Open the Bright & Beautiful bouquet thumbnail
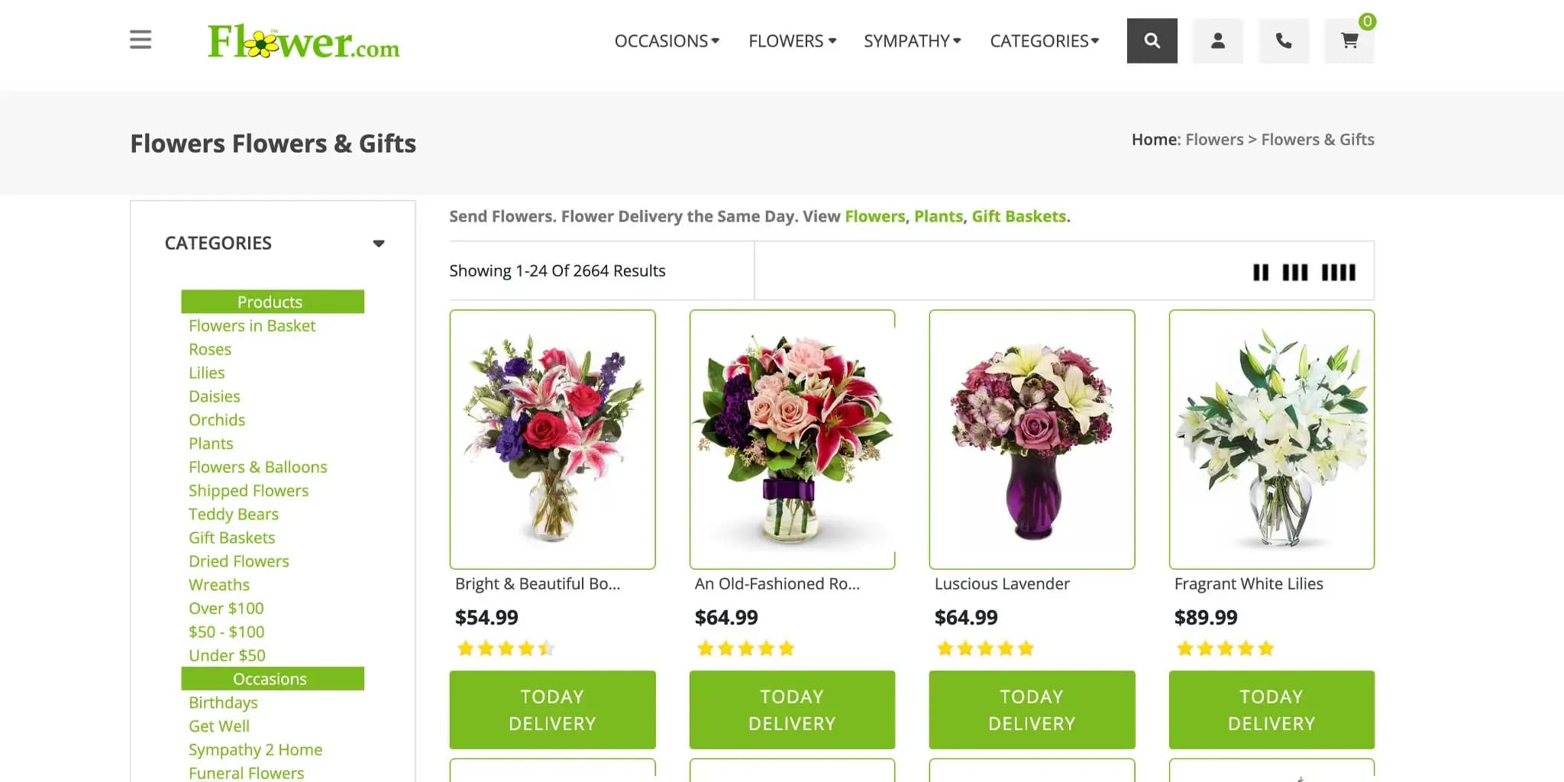This screenshot has width=1564, height=782. point(552,439)
